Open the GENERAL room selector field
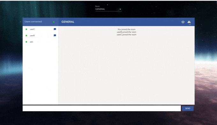 coord(108,9)
